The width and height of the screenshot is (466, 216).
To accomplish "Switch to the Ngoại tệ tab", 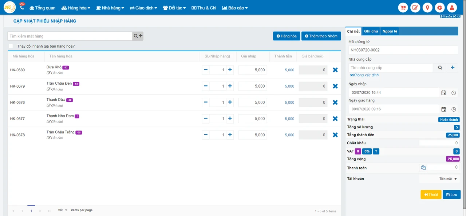I will pos(390,32).
